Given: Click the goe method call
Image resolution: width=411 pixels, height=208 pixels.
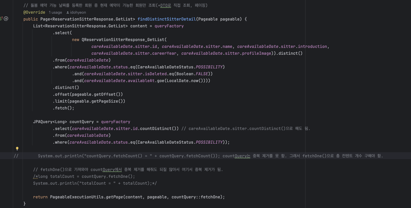Looking at the screenshot, I should click(161, 81).
